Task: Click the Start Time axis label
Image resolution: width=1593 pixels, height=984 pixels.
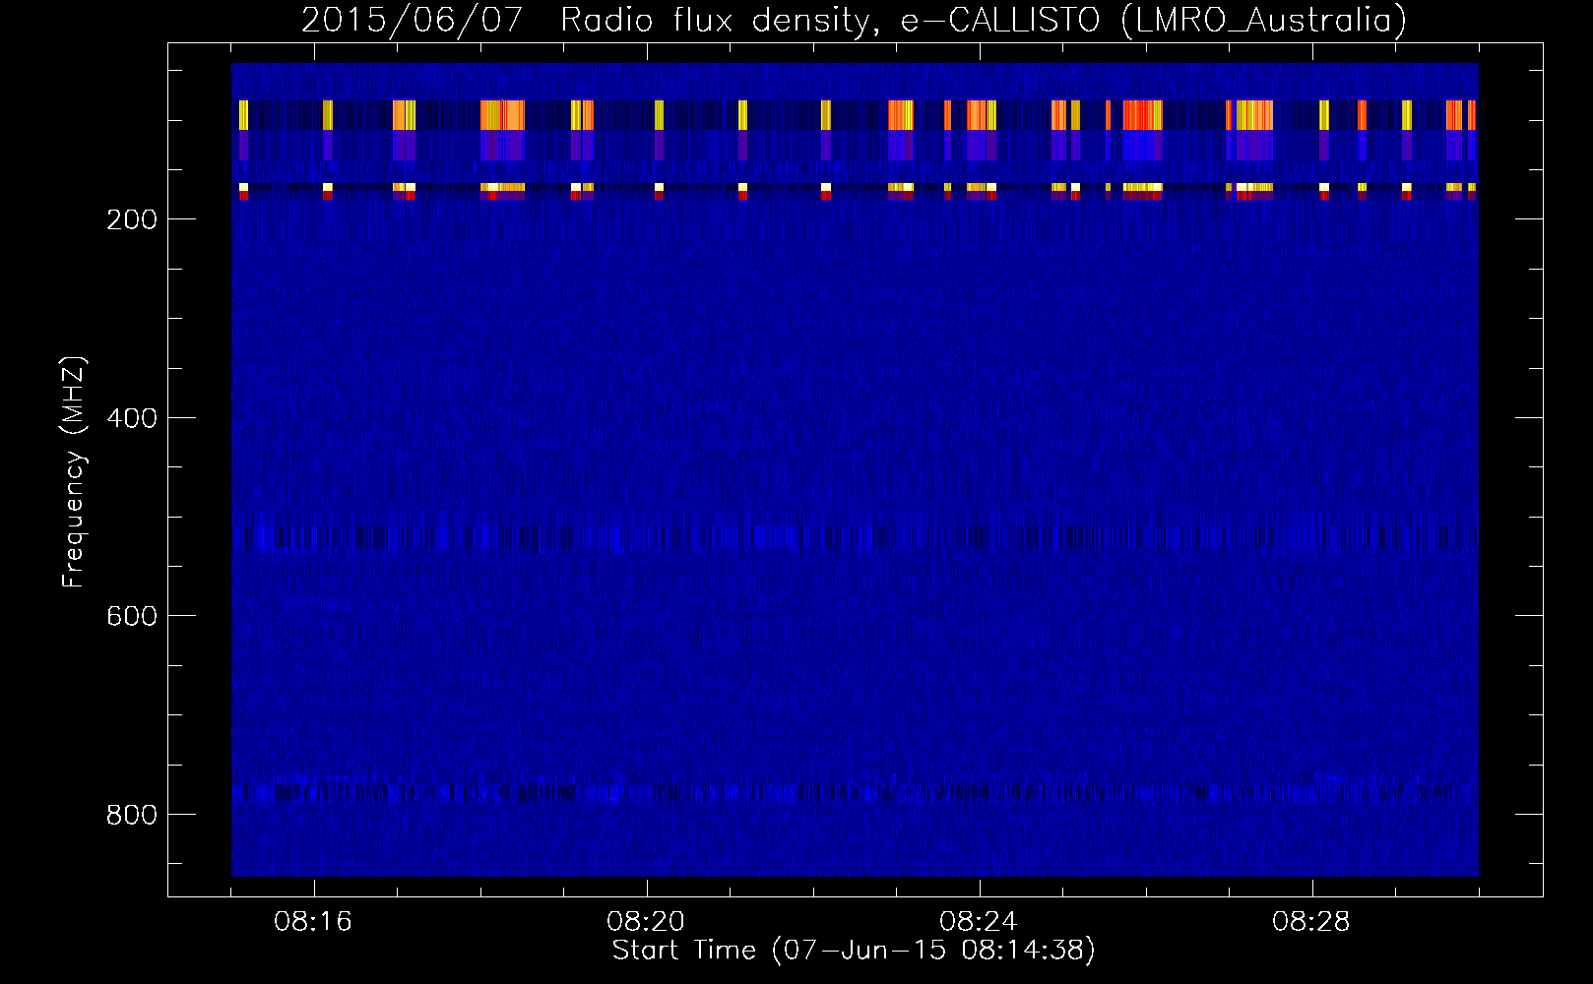Action: [x=854, y=951]
